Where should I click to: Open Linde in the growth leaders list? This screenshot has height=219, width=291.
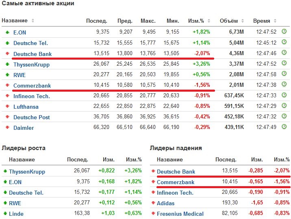point(16,214)
